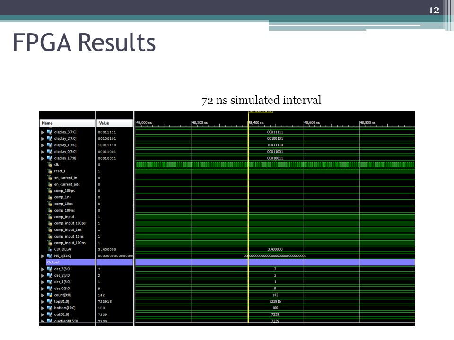The image size is (454, 340).
Task: Click the FPGA Results slide title
Action: click(84, 42)
